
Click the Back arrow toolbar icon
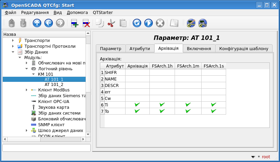tap(48, 23)
